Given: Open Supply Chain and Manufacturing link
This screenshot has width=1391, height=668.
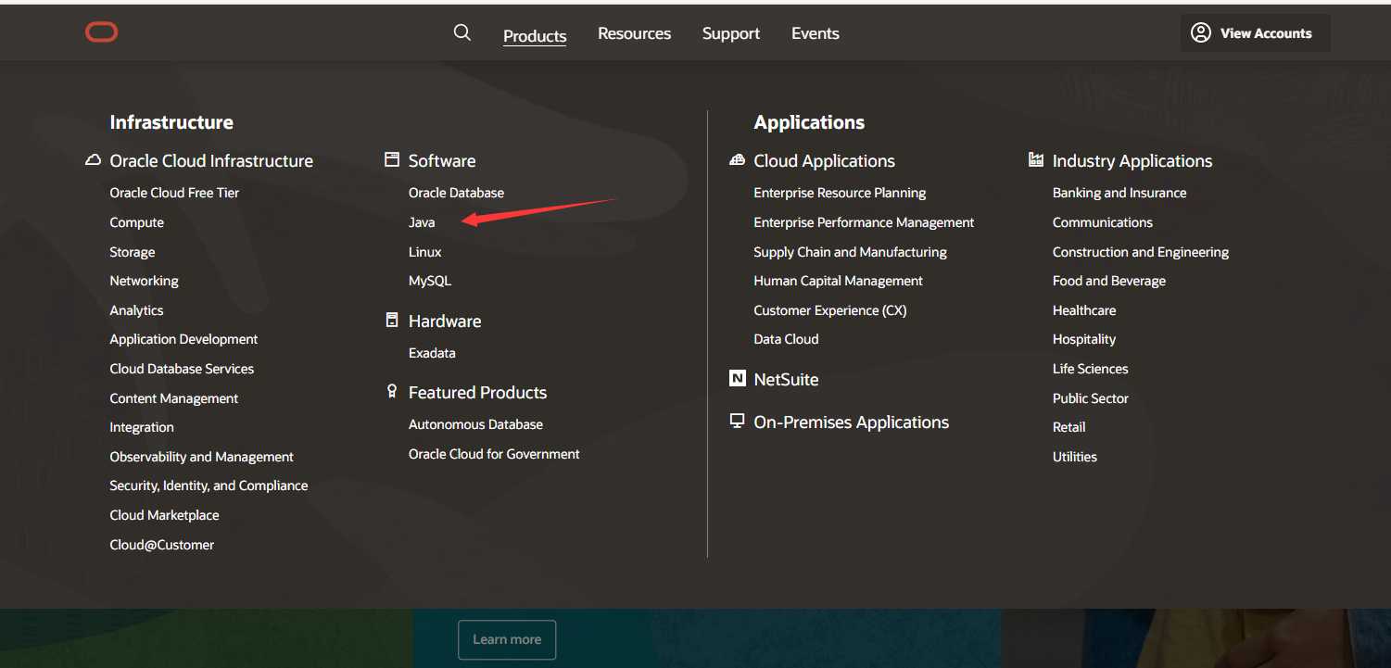Looking at the screenshot, I should (850, 252).
